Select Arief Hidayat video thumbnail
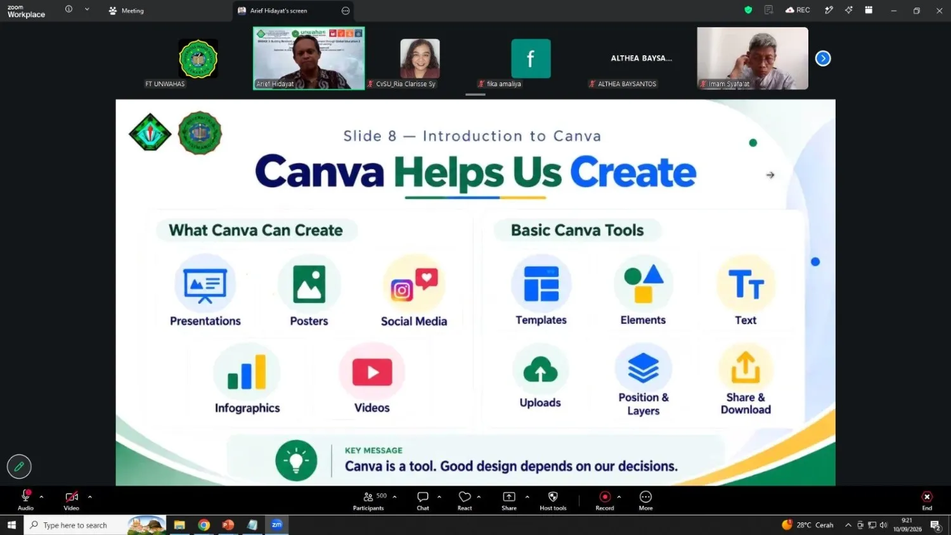The image size is (951, 535). click(309, 58)
